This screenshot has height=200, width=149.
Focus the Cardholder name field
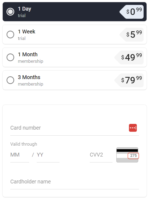point(75,182)
